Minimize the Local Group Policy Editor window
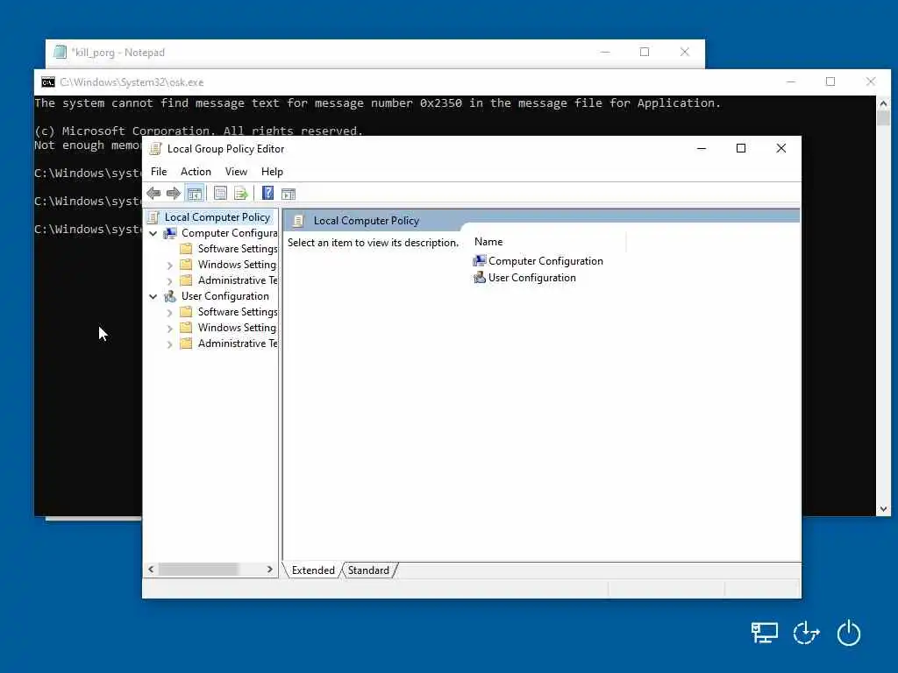898x673 pixels. tap(701, 149)
